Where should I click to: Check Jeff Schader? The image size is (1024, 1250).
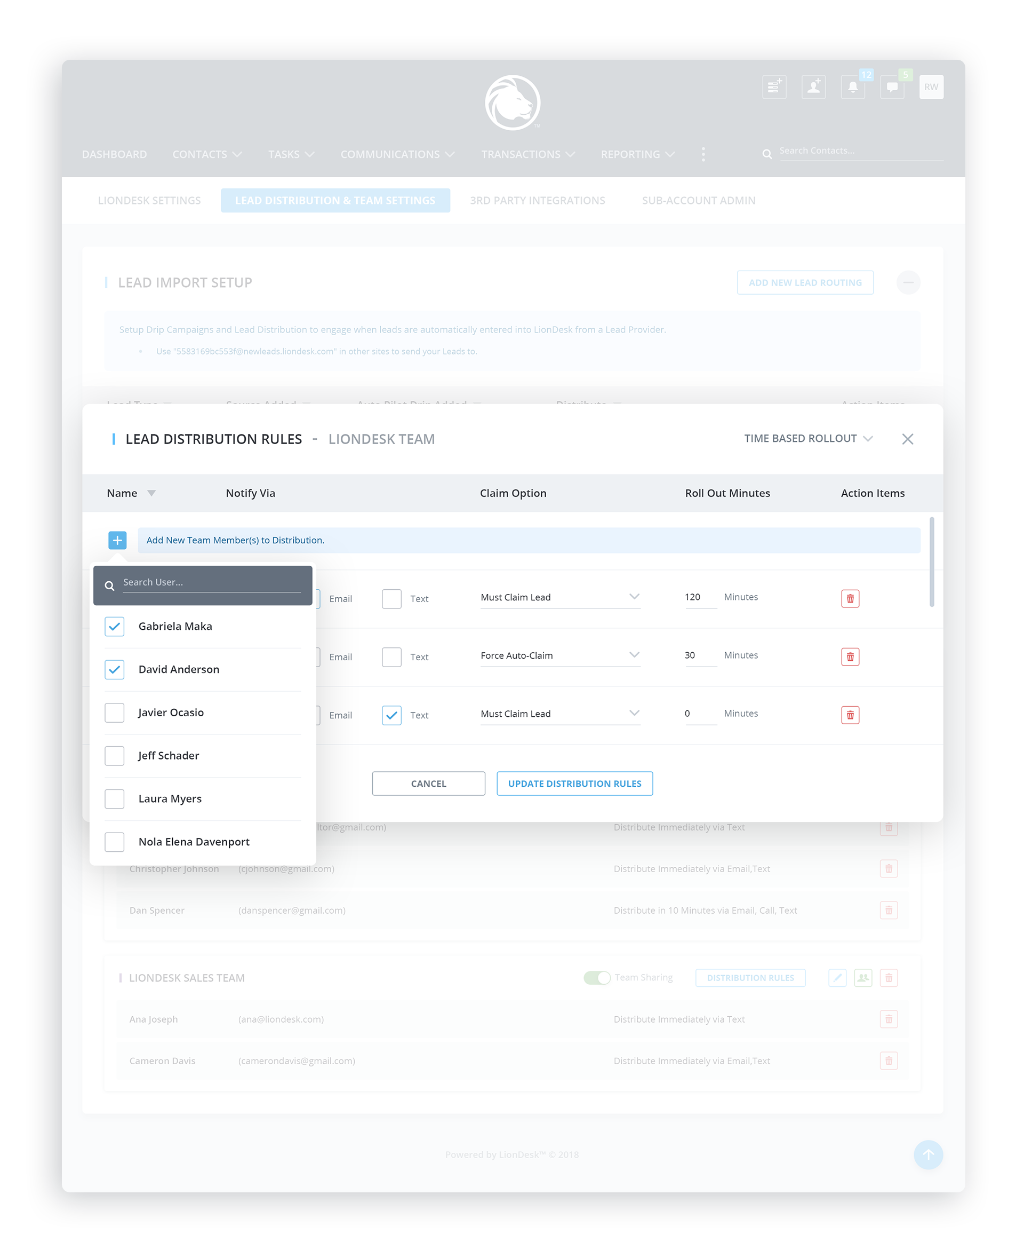point(115,755)
